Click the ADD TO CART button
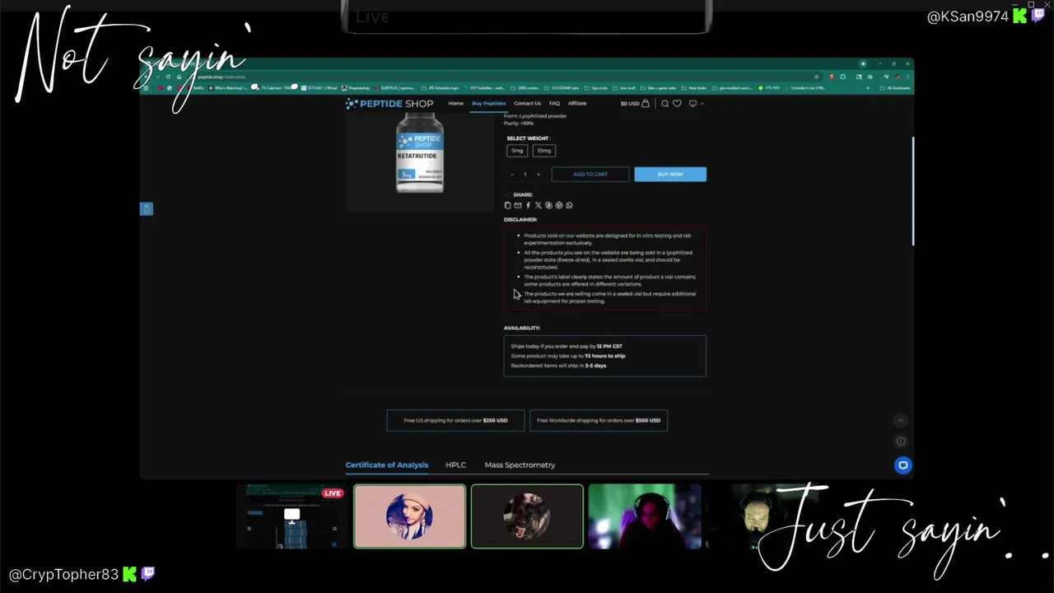 (590, 174)
